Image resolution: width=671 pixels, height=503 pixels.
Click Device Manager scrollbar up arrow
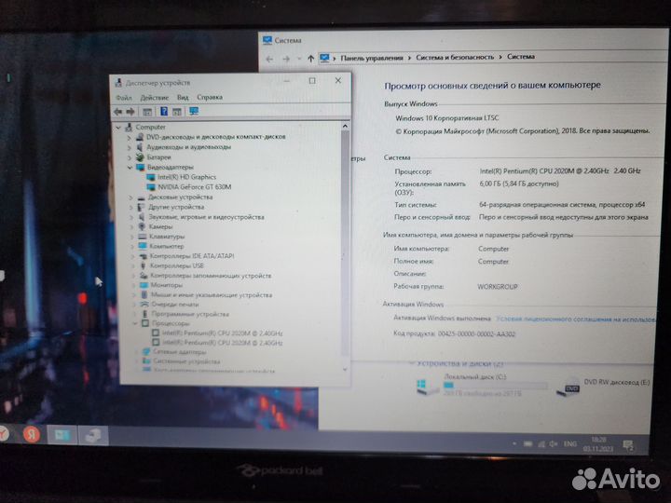coord(345,127)
